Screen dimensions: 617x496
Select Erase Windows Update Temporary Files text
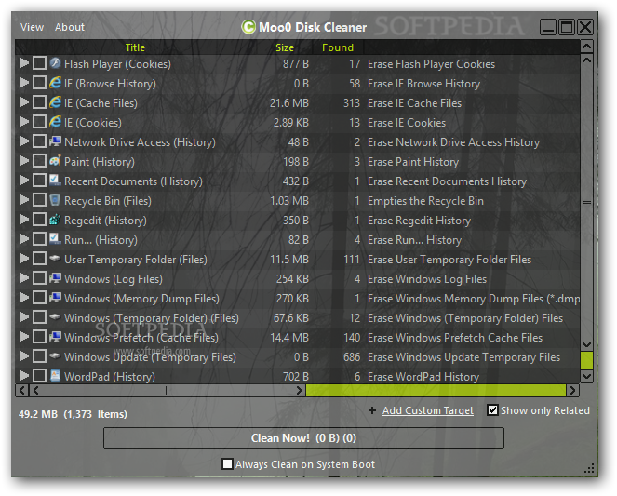pos(463,357)
